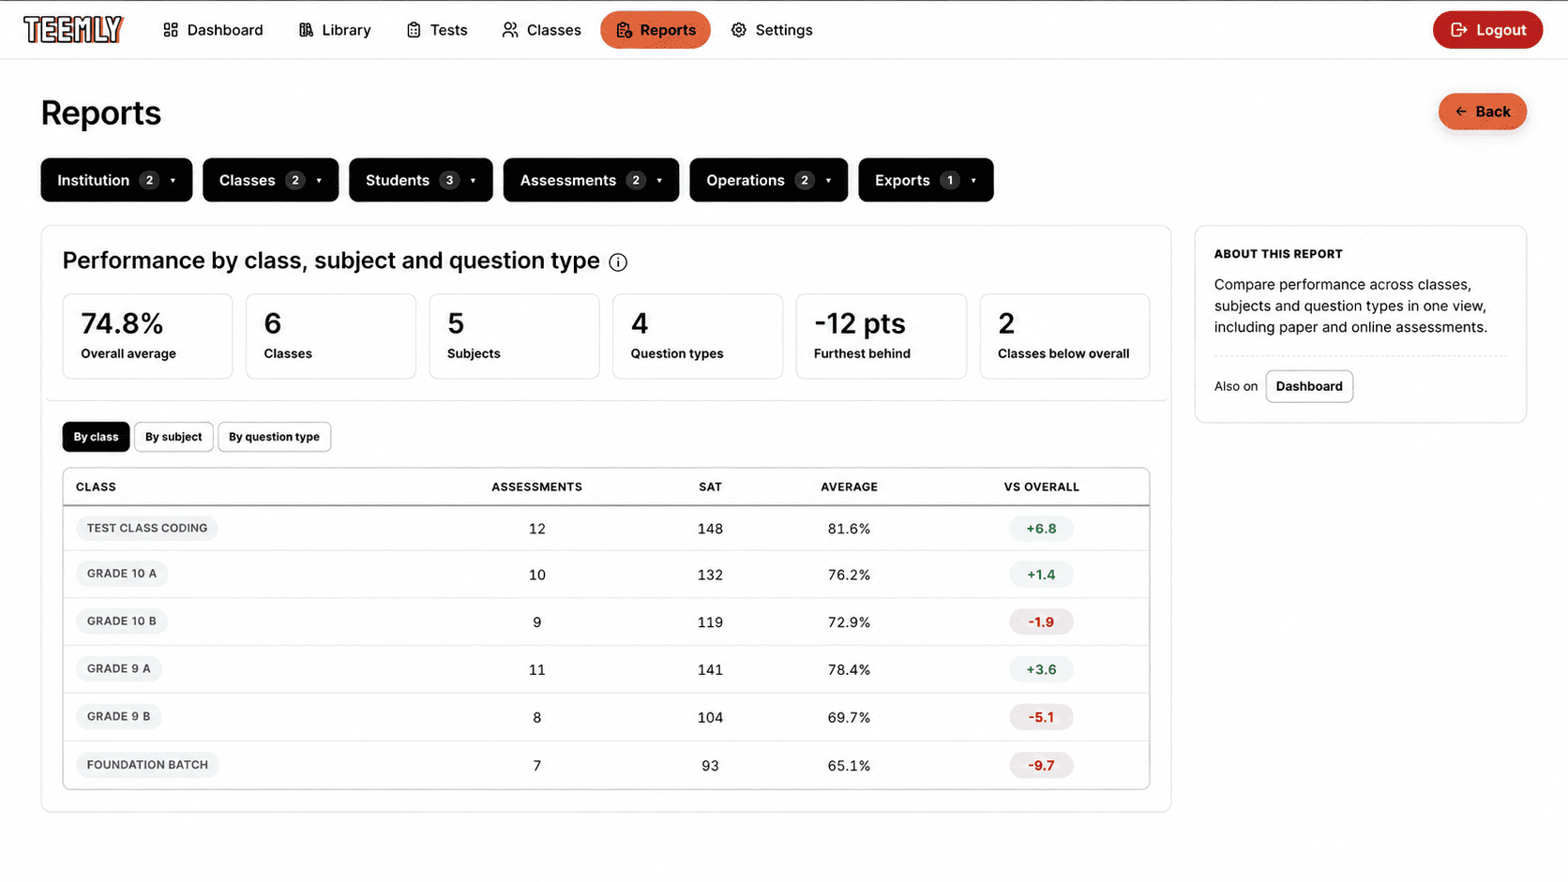
Task: Click the Classes people icon
Action: (510, 30)
